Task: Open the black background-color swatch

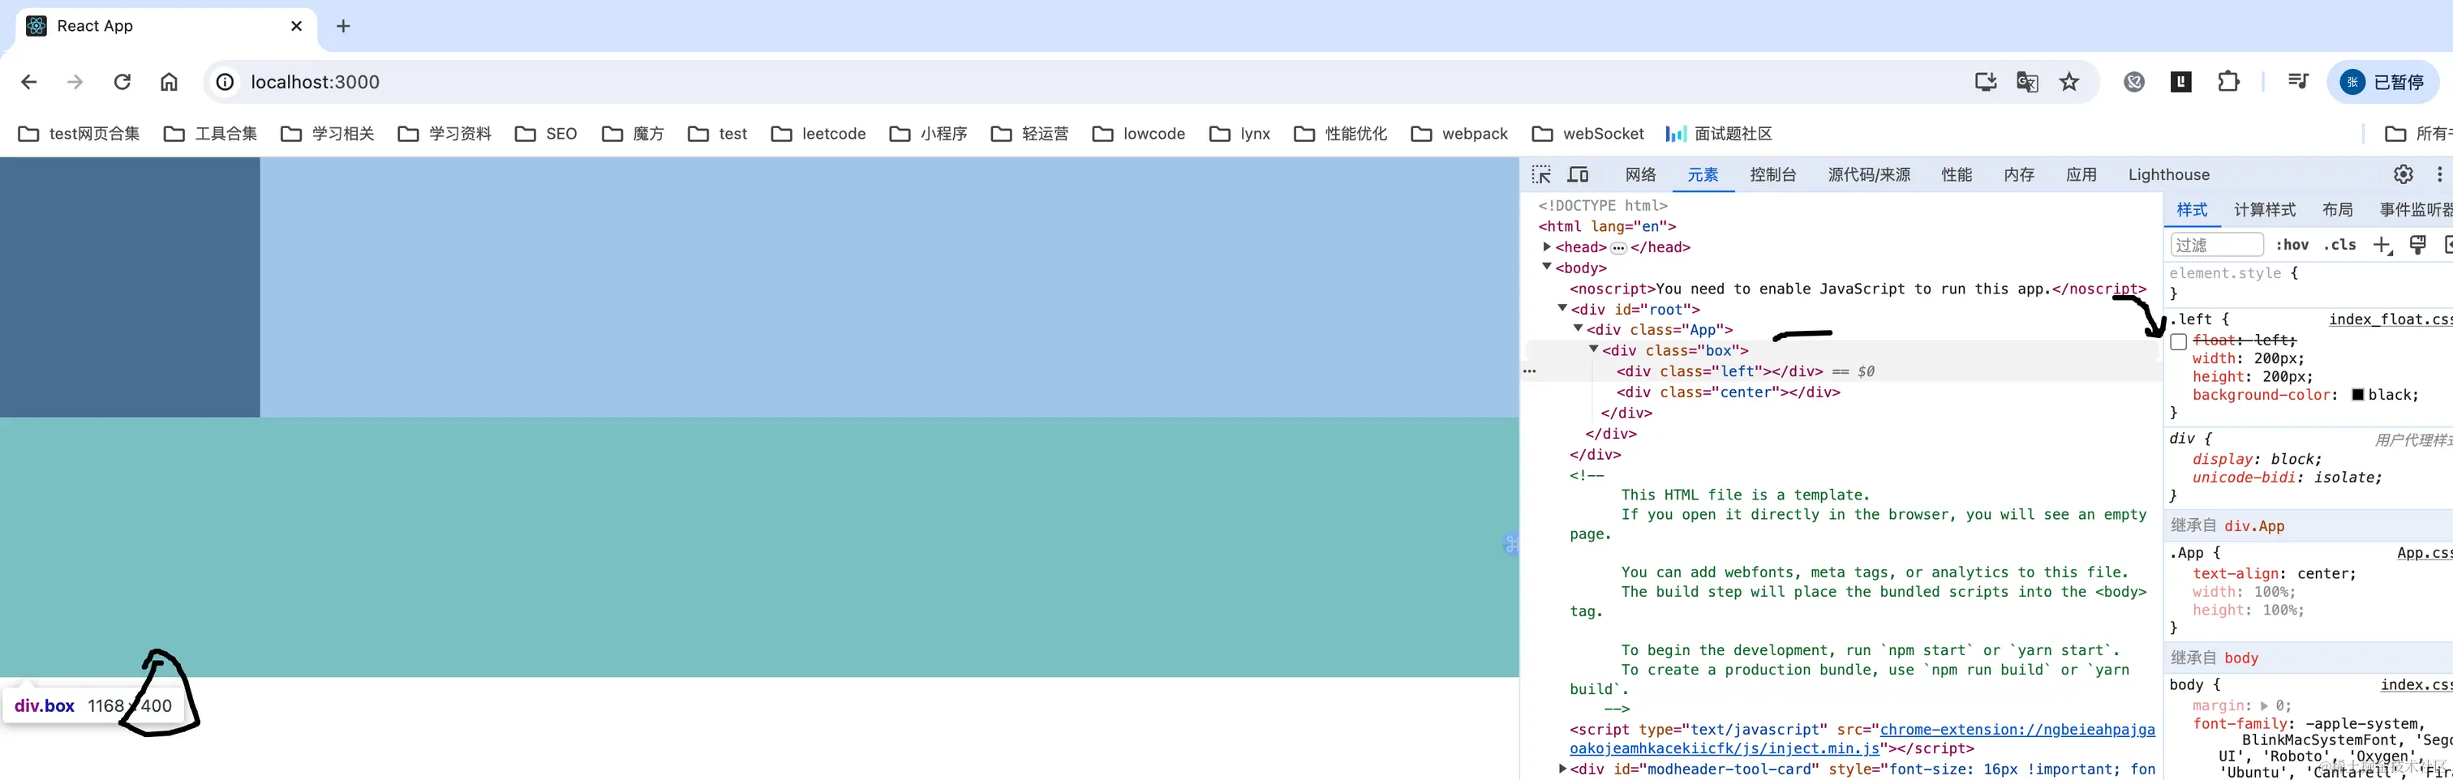Action: pos(2358,394)
